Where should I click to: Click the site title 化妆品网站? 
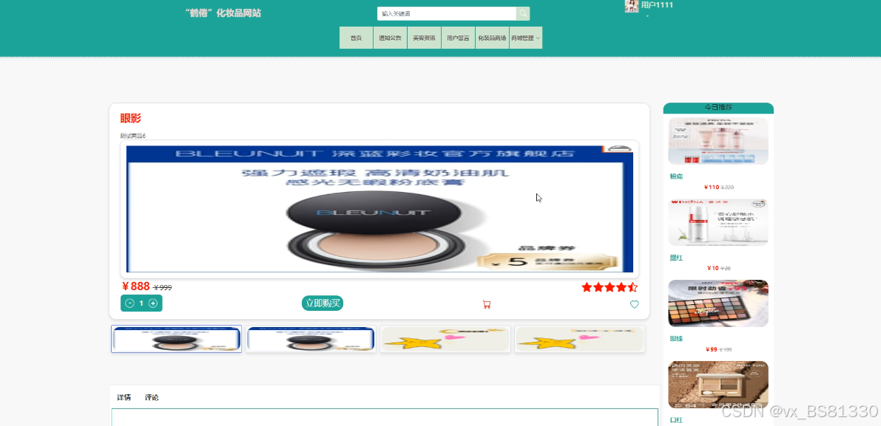point(223,13)
